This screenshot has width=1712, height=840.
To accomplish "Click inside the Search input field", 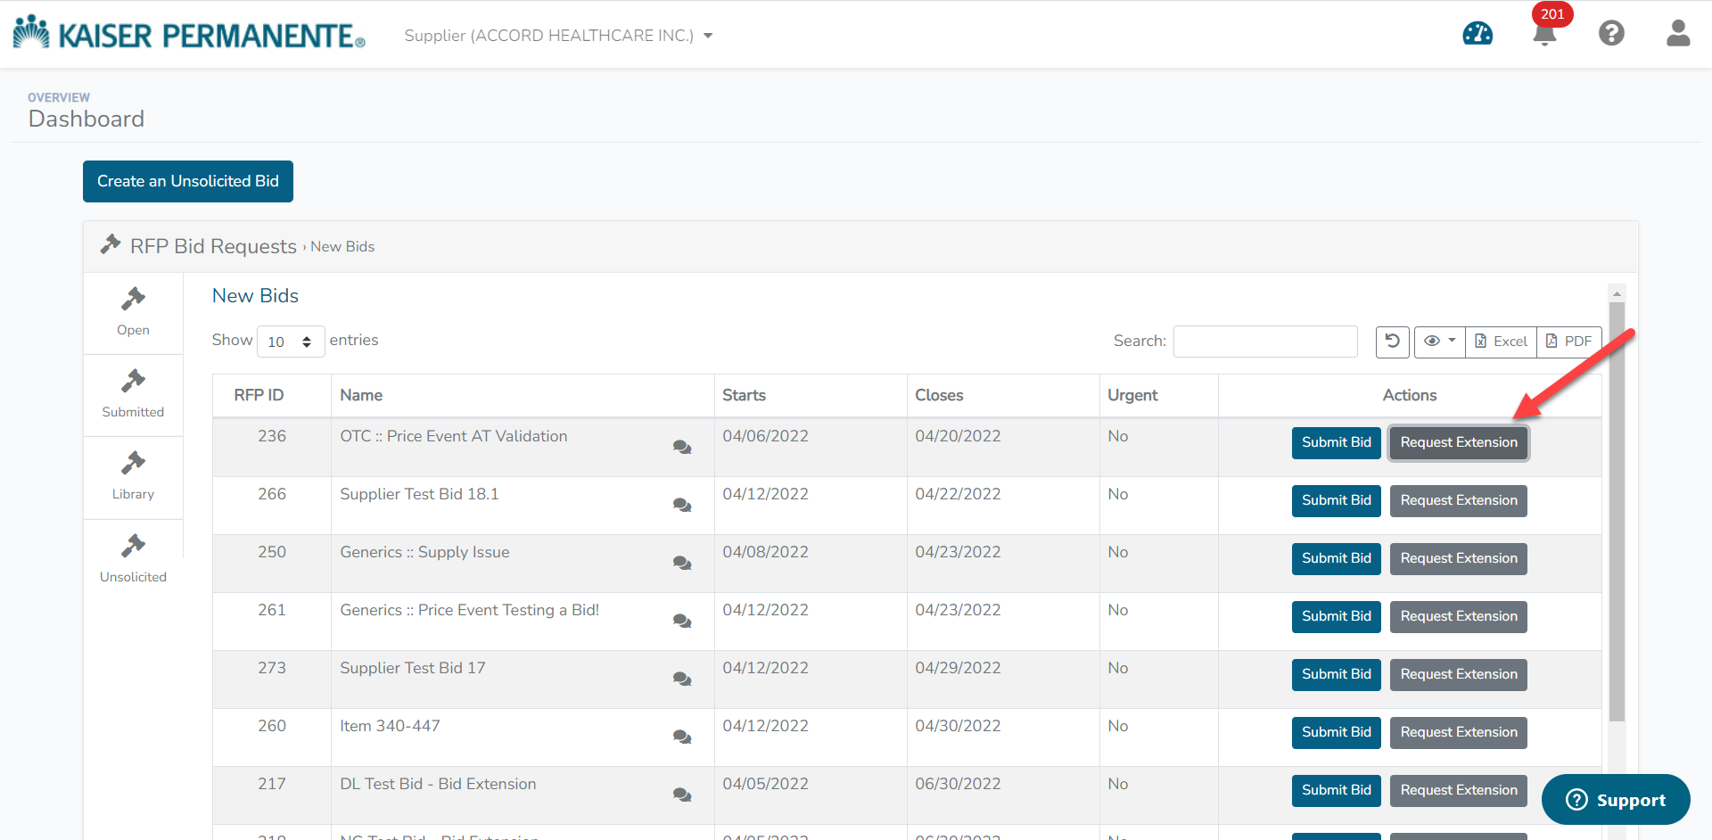I will click(x=1264, y=341).
